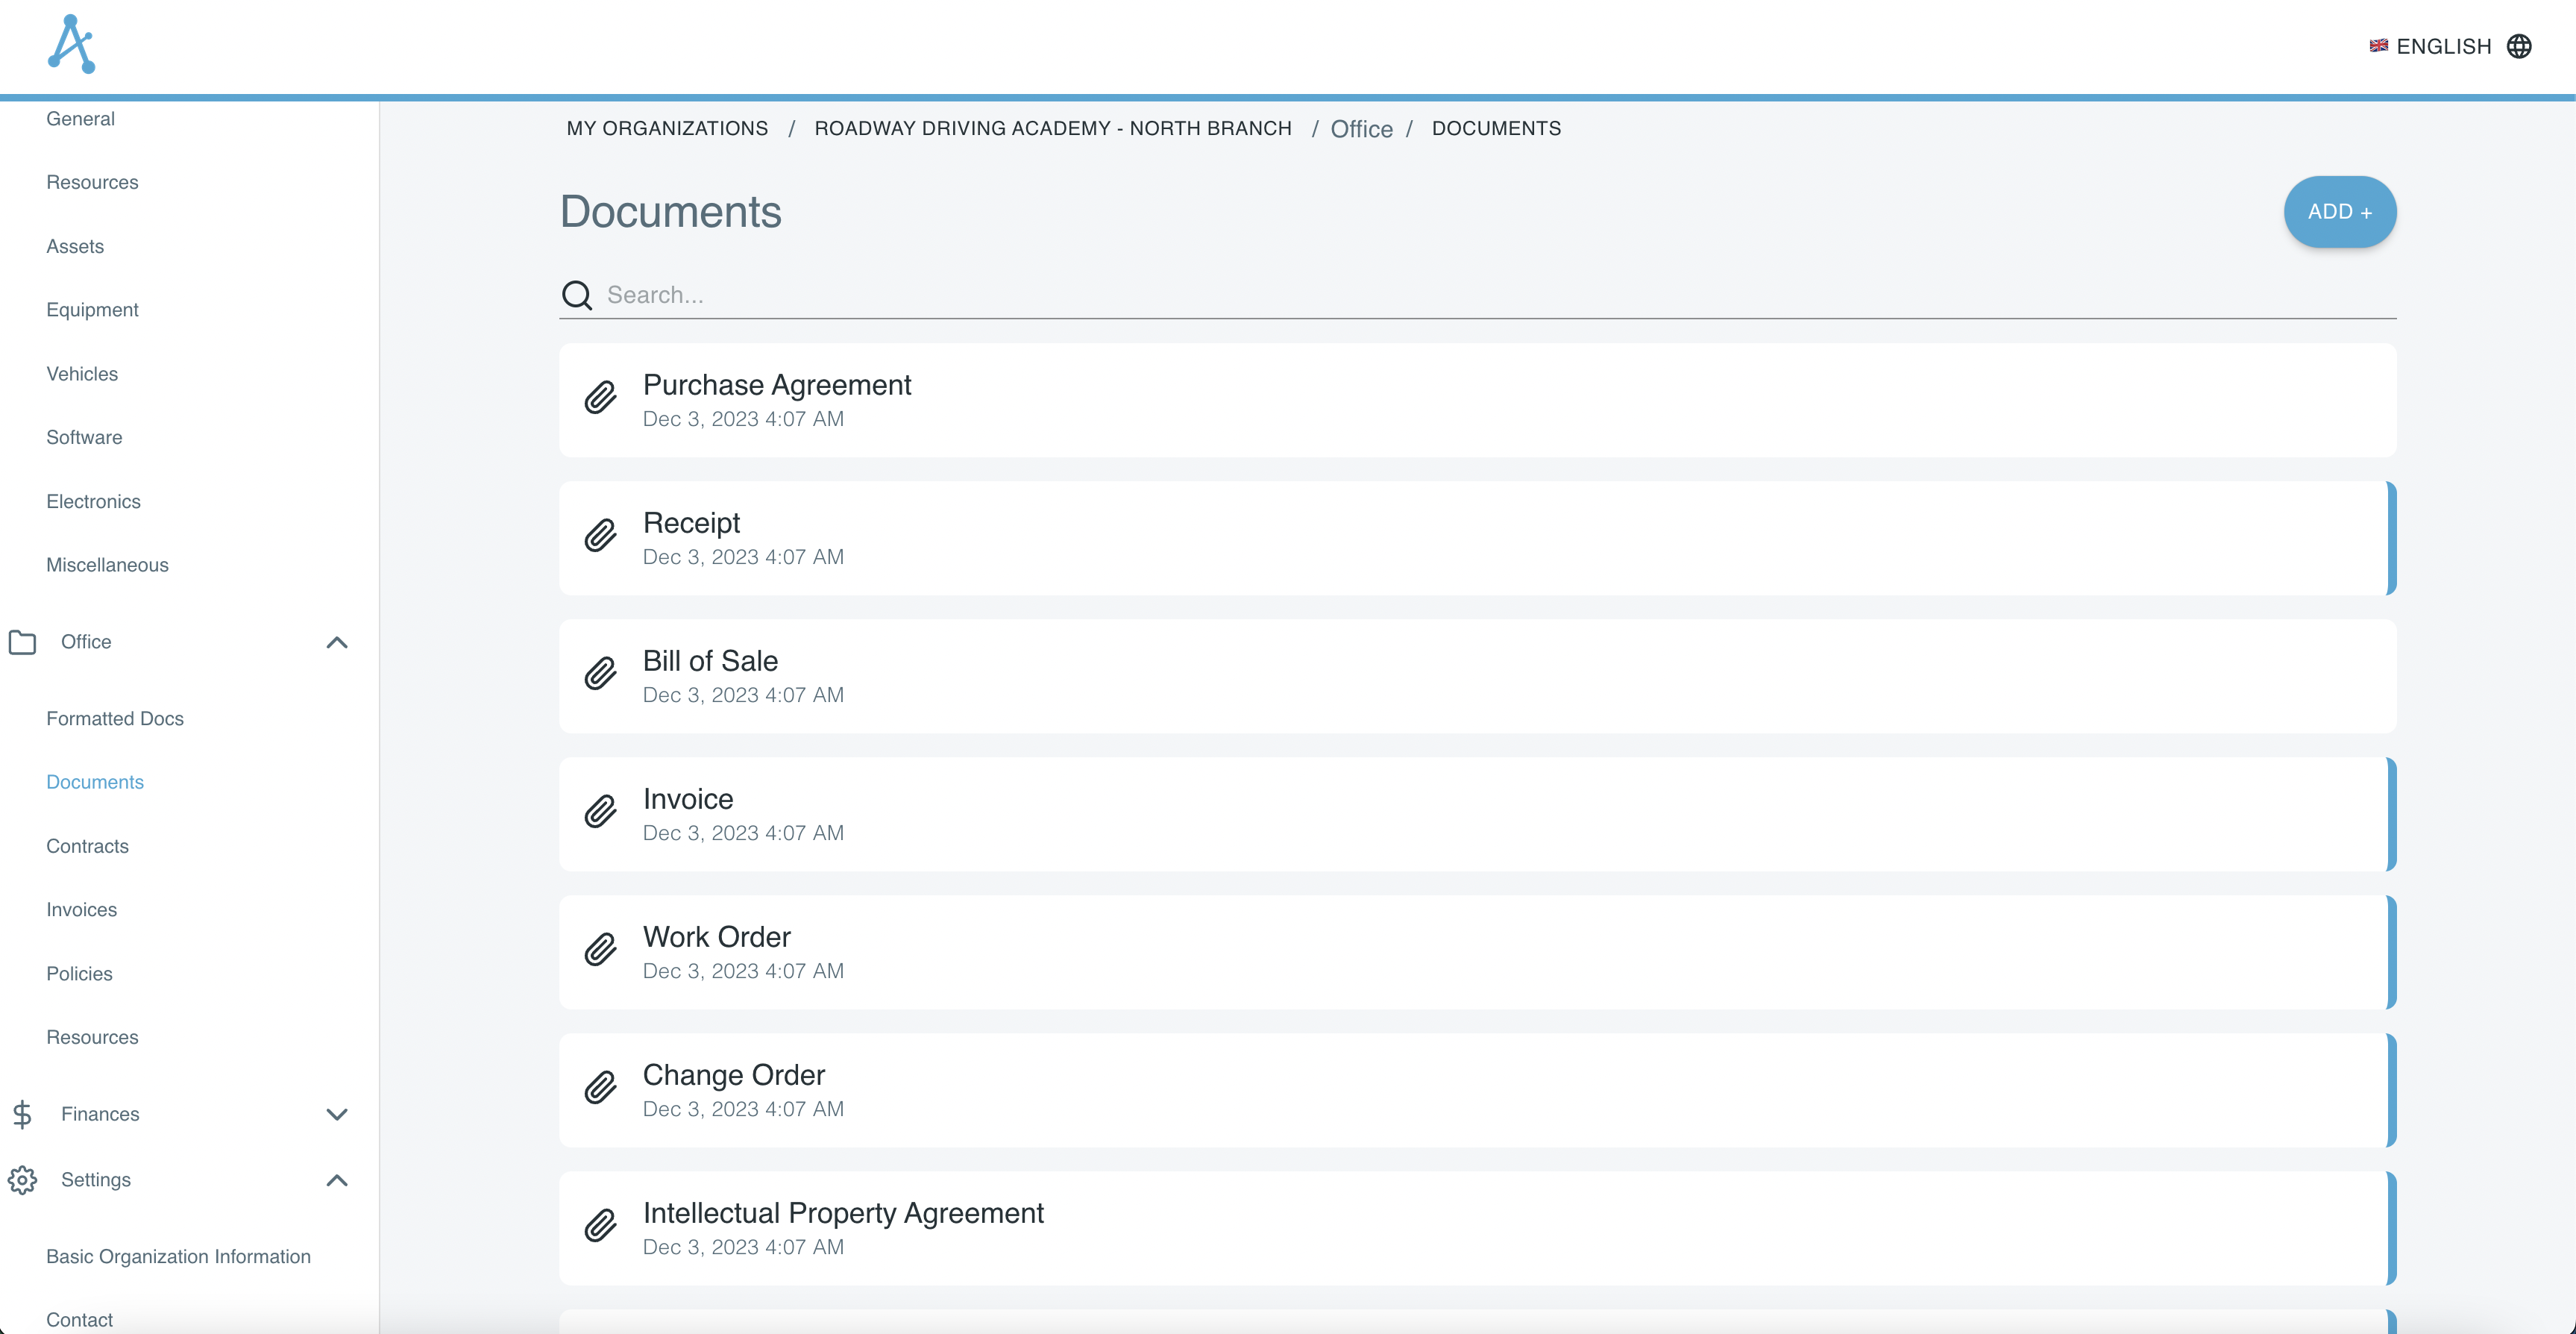Screen dimensions: 2576x1334
Task: Click the Settings gear icon
Action: (22, 1180)
